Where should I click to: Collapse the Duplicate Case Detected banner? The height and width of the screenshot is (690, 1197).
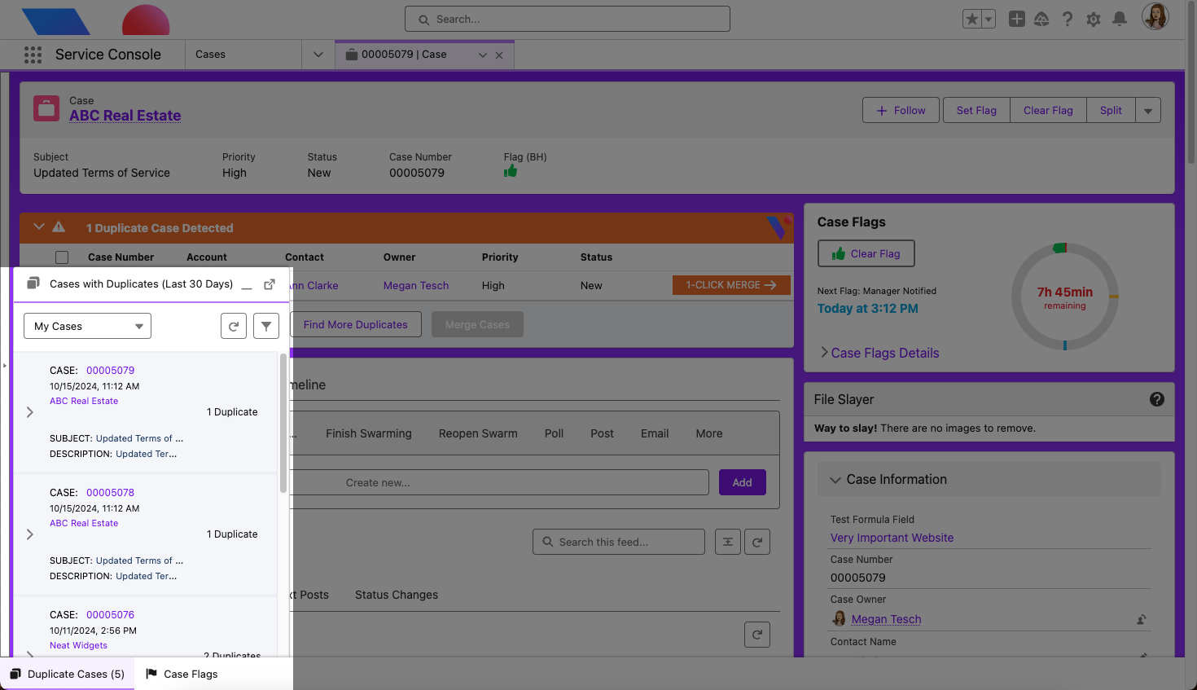(x=38, y=227)
